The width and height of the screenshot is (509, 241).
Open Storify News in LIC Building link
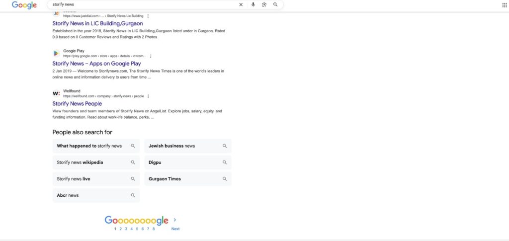point(97,23)
